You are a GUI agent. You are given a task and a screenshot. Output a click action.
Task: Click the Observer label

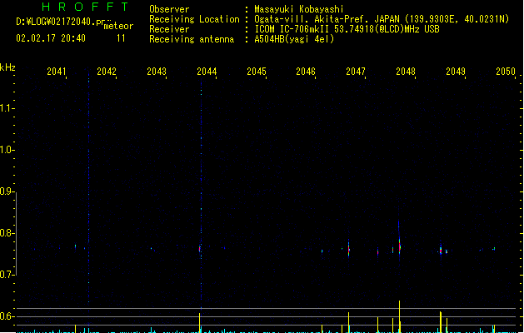169,9
